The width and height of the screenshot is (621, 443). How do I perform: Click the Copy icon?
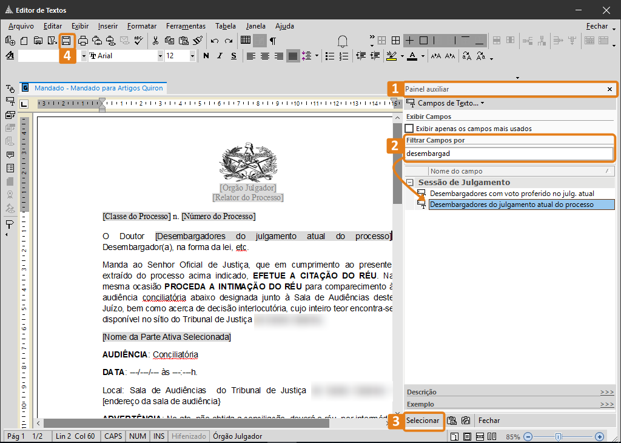pos(170,41)
